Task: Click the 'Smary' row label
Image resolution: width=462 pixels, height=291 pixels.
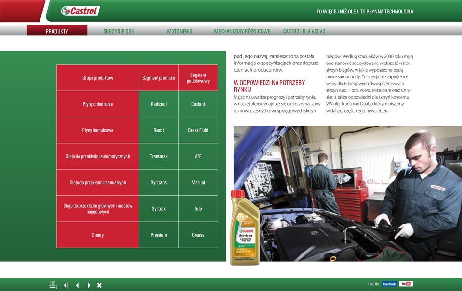Action: 98,235
